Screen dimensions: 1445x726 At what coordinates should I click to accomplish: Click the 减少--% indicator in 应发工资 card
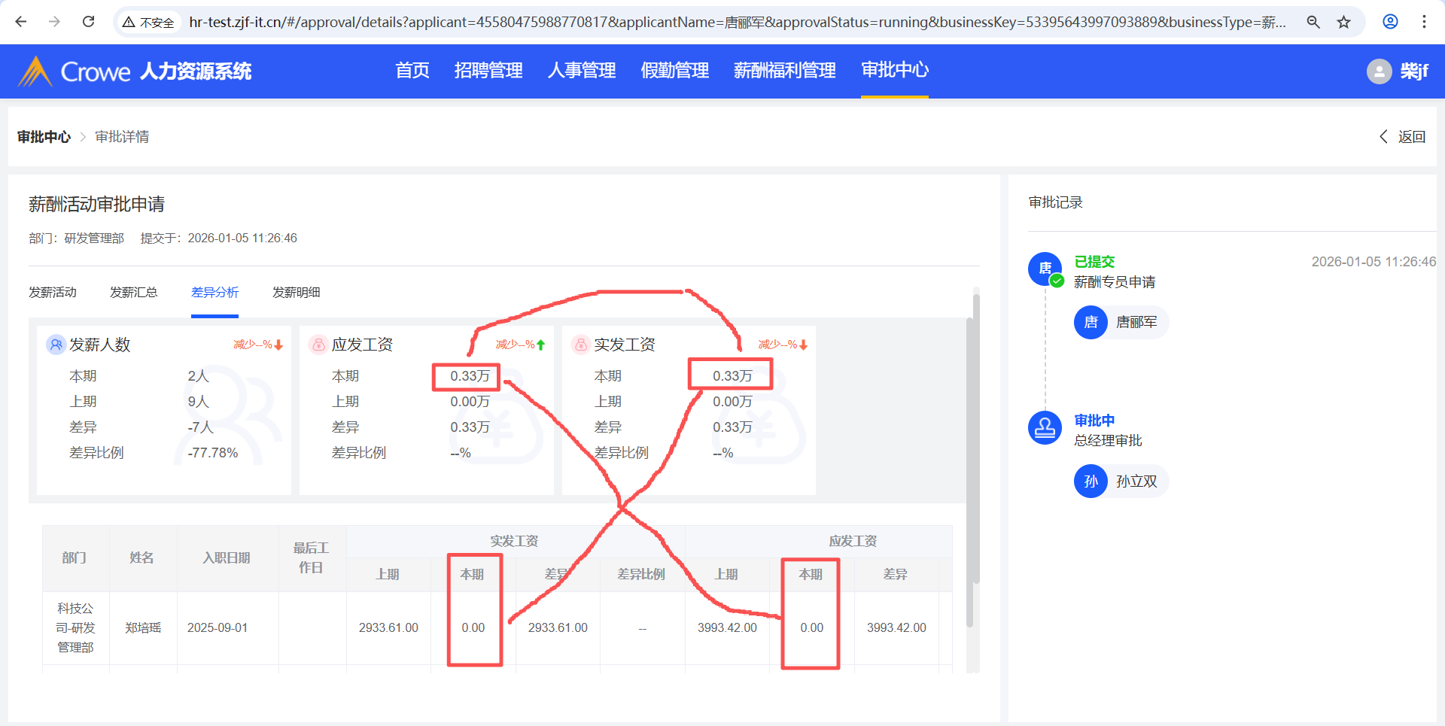[x=520, y=345]
